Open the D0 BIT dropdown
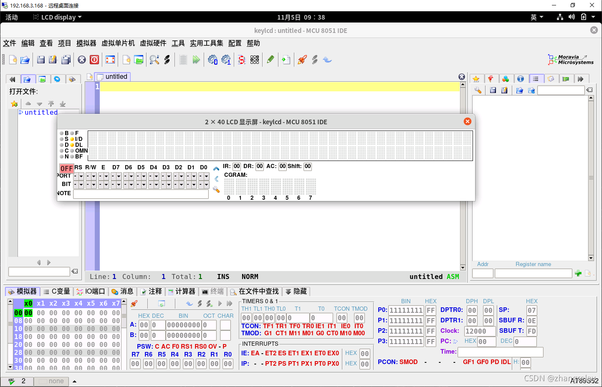 pyautogui.click(x=204, y=184)
